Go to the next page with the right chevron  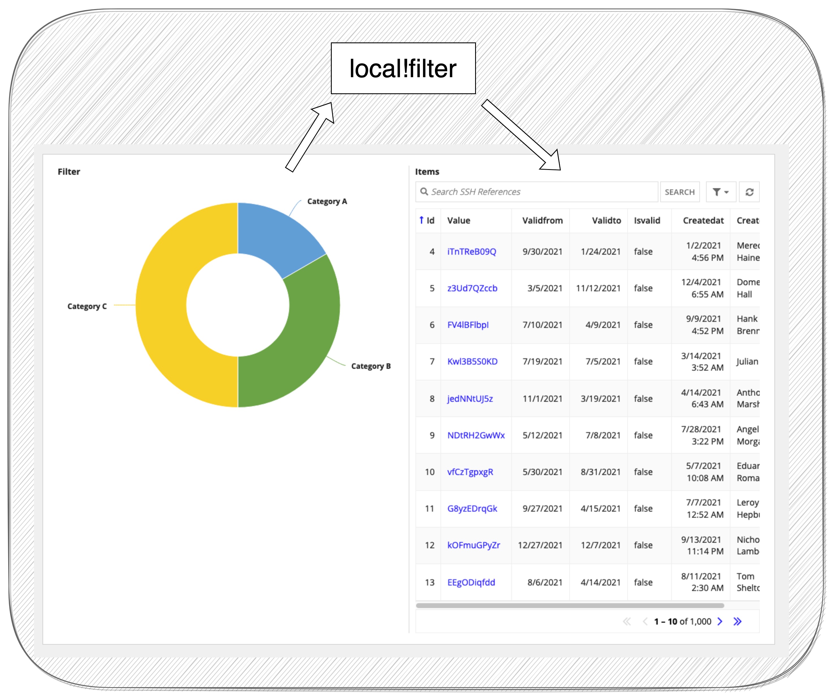pos(720,622)
